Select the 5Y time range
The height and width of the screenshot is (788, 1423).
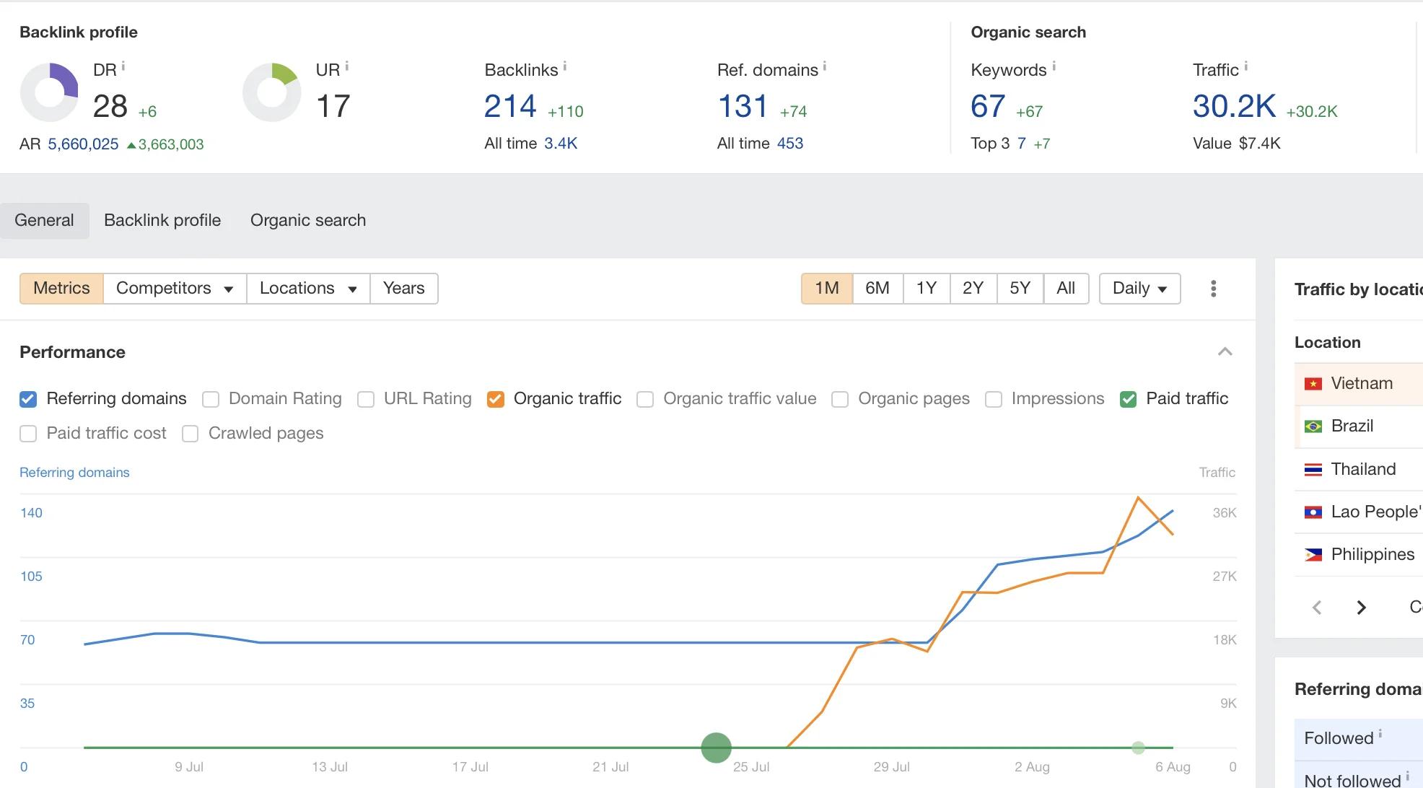coord(1020,289)
